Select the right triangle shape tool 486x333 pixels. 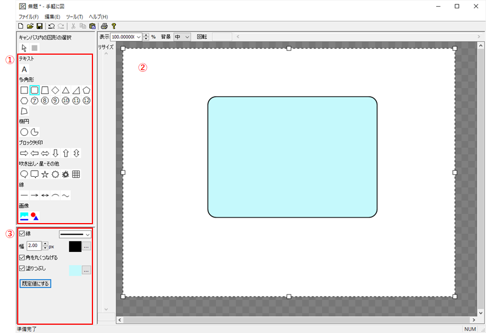tap(76, 90)
